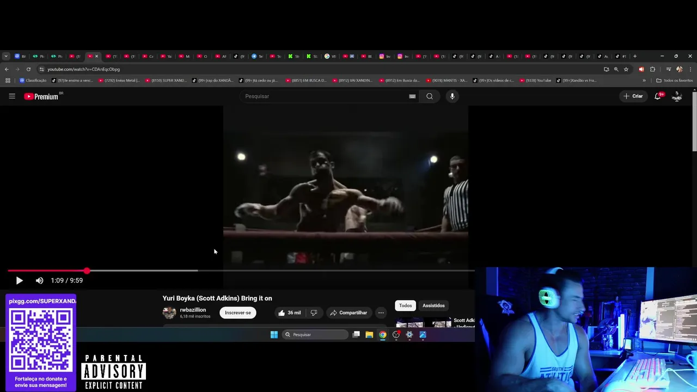
Task: Start voice search with microphone icon
Action: click(x=452, y=96)
